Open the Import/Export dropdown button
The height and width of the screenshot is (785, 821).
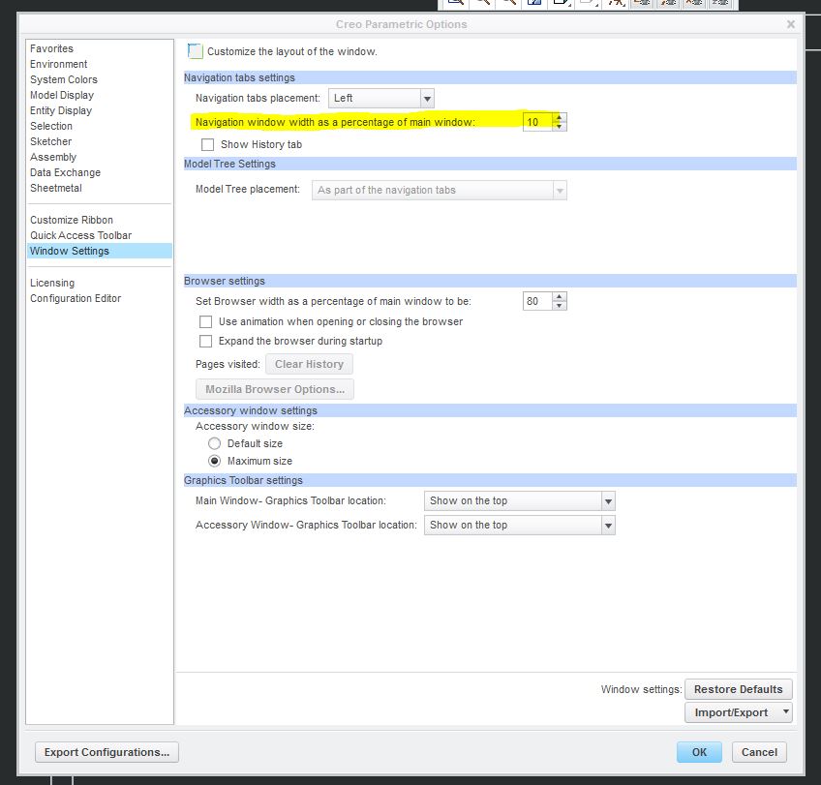[x=739, y=712]
